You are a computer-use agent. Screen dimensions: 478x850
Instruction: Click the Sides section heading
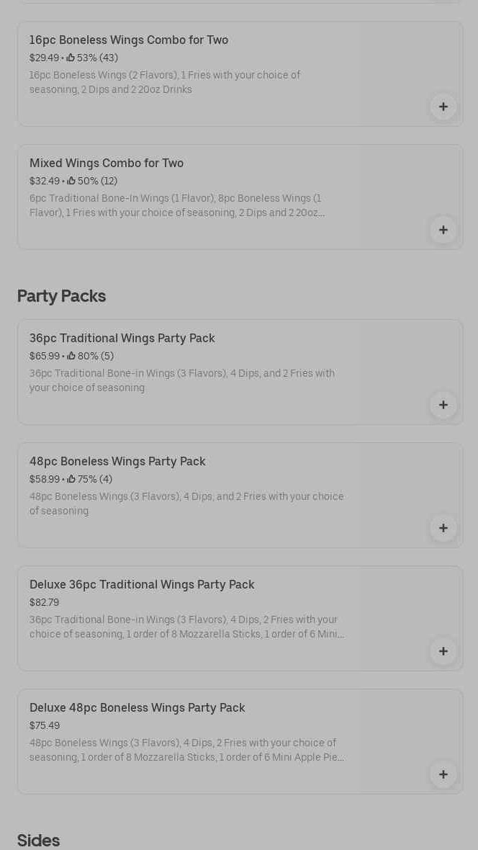point(38,841)
